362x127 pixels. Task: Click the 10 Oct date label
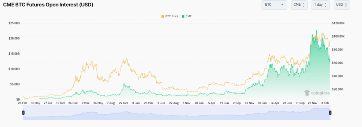tap(60, 103)
